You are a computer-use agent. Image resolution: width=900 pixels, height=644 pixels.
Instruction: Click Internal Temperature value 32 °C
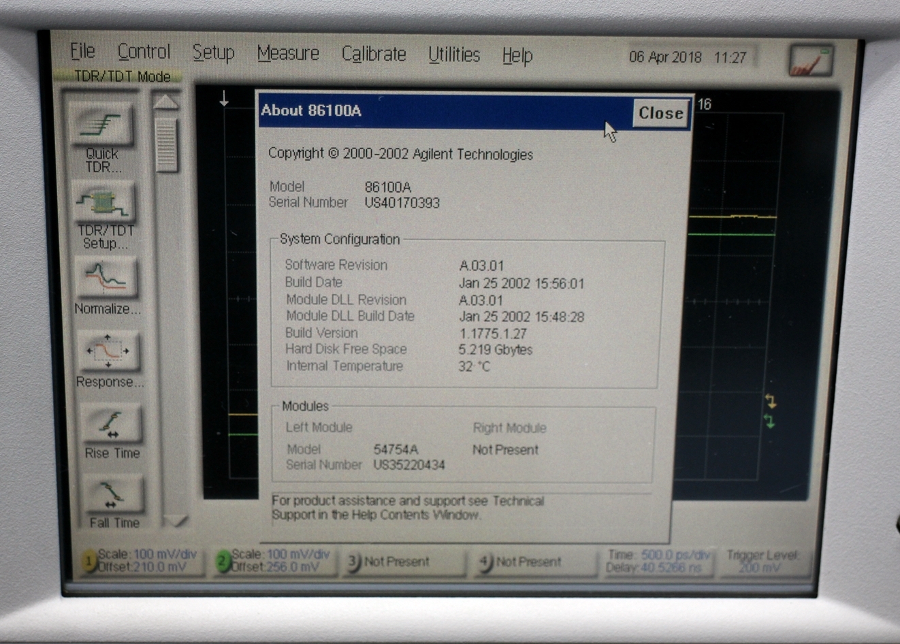[474, 366]
